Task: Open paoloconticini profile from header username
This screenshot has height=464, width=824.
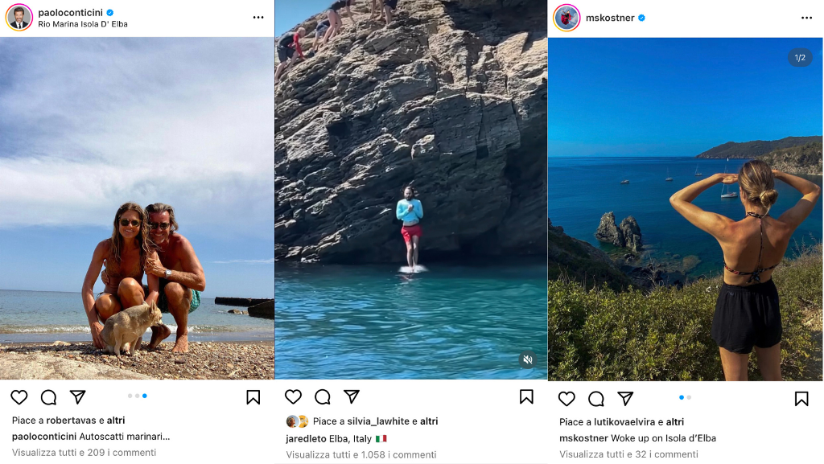Action: [70, 12]
